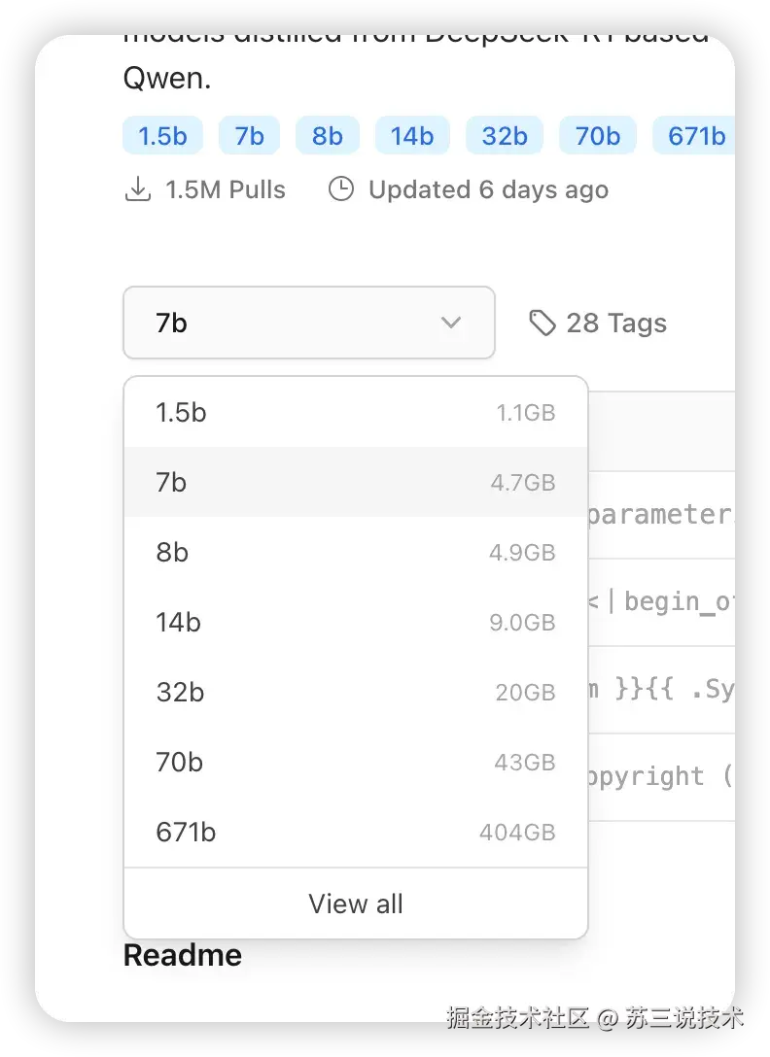Click the tag icon beside 28 Tags

542,323
